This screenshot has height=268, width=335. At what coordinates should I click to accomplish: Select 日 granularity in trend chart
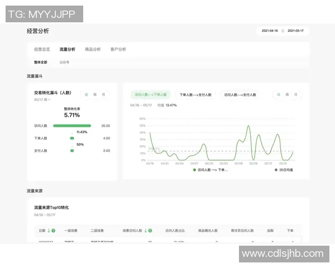pyautogui.click(x=279, y=94)
